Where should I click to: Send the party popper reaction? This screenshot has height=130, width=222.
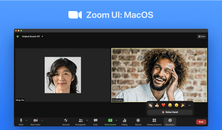(183, 105)
